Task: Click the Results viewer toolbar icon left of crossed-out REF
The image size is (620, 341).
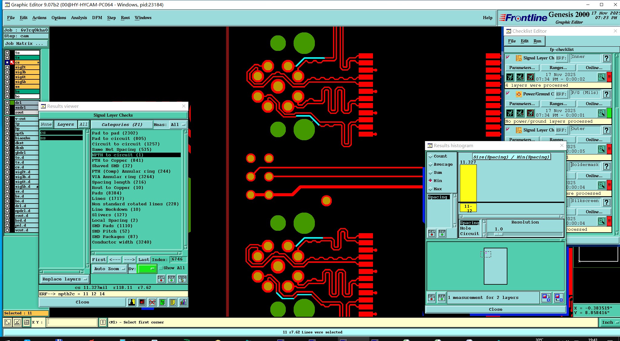Action: (x=142, y=302)
